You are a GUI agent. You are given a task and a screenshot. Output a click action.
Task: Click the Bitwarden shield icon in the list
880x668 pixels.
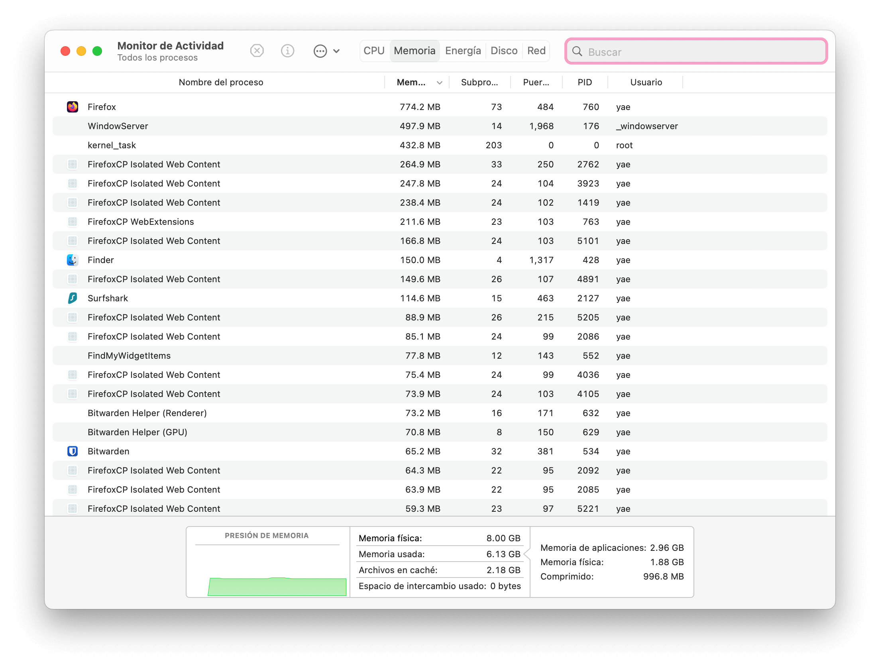(73, 451)
